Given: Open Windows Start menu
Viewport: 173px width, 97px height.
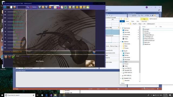Looking at the screenshot, I should (2, 95).
